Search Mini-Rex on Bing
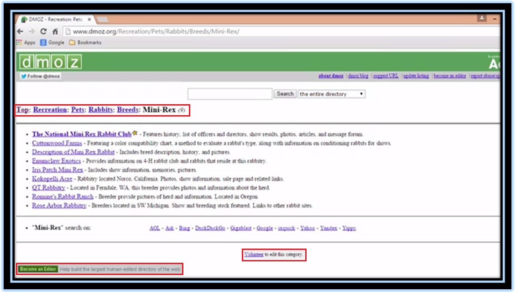516x292 pixels. pyautogui.click(x=184, y=228)
